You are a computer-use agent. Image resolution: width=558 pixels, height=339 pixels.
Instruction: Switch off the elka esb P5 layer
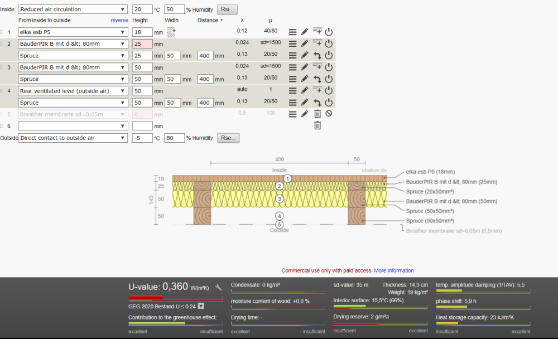329,32
